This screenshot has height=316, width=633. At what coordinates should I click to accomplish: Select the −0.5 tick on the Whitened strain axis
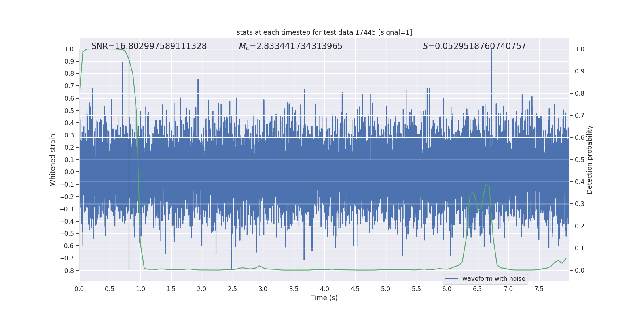click(67, 233)
